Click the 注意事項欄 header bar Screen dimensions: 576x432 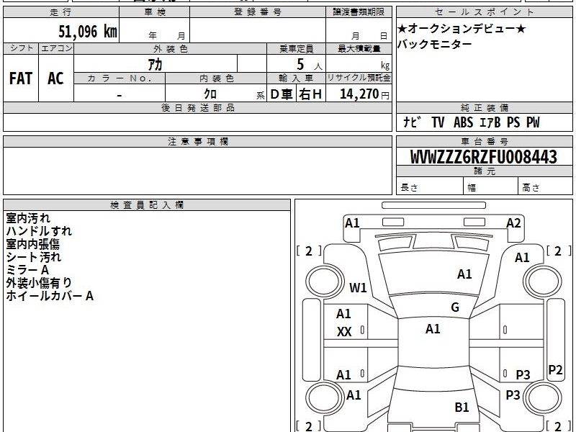[x=197, y=142]
